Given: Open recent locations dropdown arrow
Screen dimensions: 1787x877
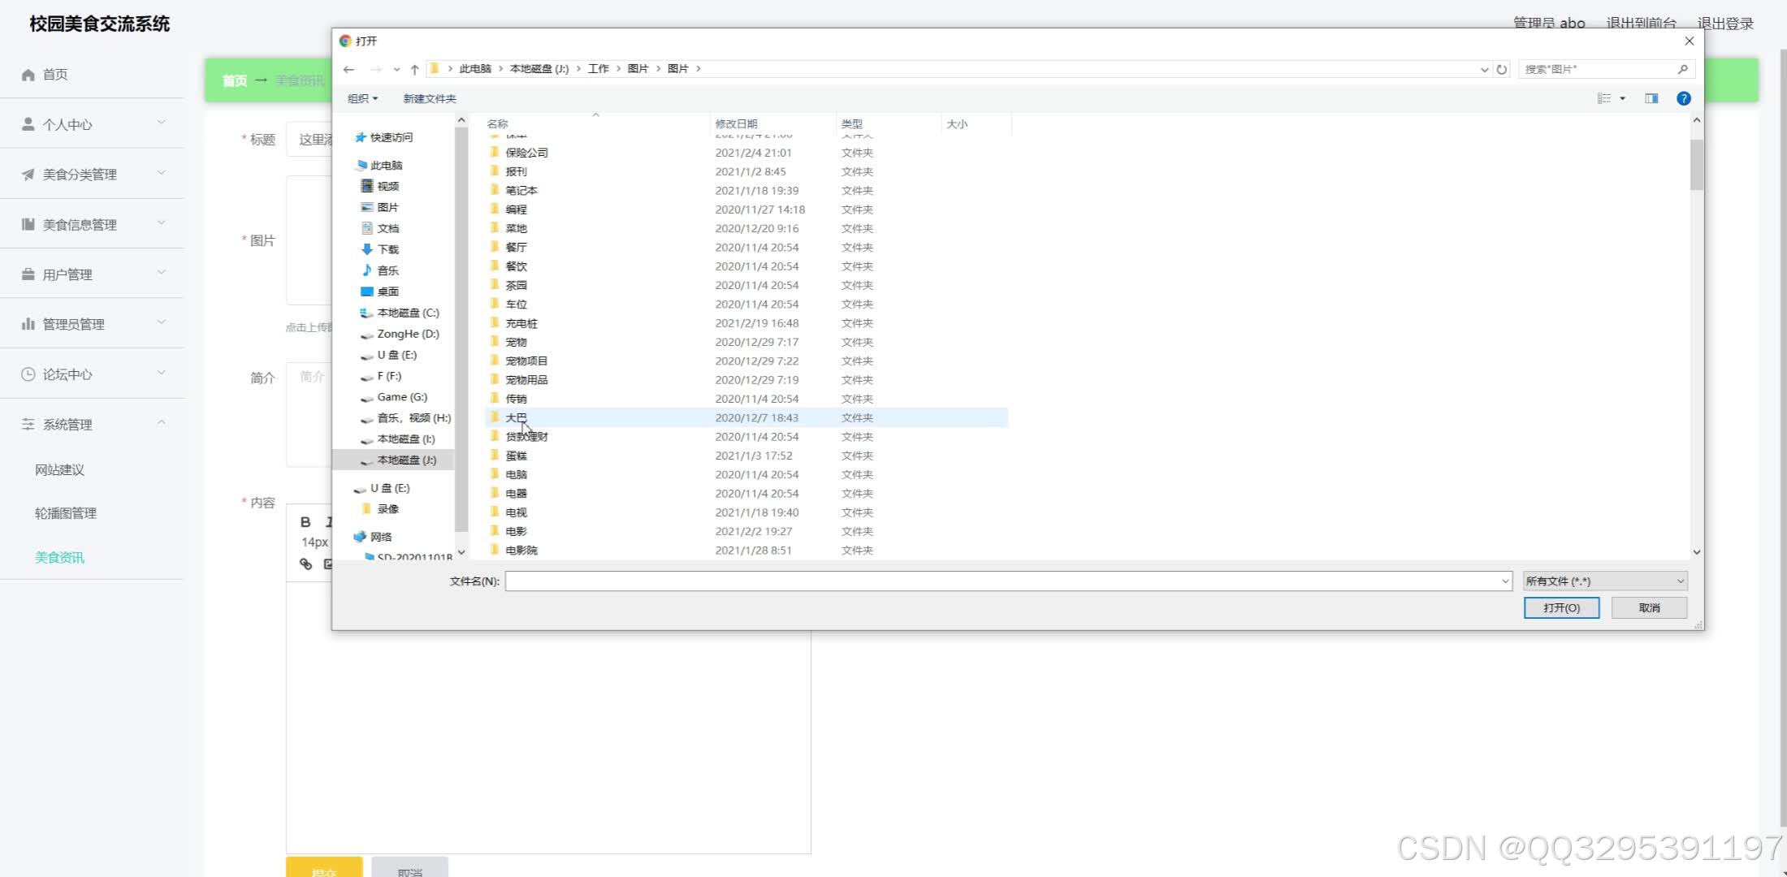Looking at the screenshot, I should tap(396, 69).
